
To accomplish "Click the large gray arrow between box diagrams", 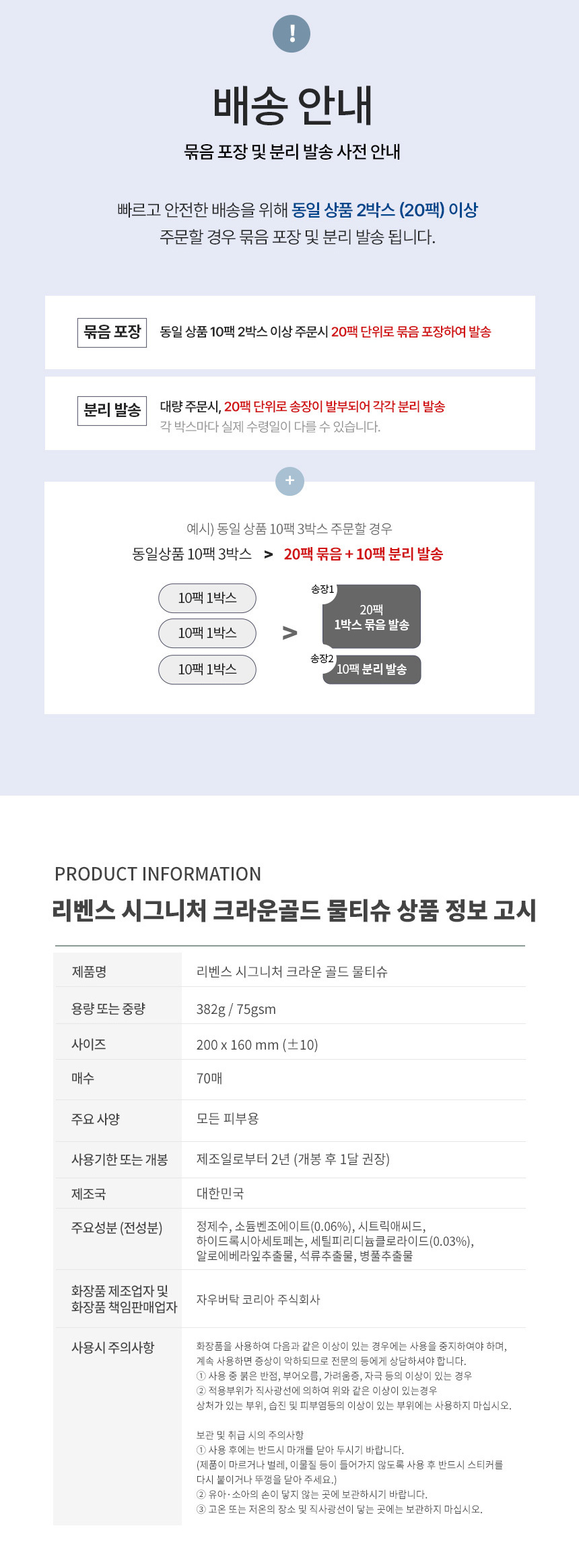I will pos(289,633).
